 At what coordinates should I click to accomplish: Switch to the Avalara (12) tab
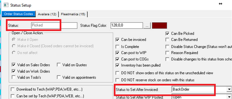point(47,14)
